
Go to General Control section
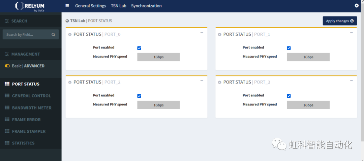point(31,96)
